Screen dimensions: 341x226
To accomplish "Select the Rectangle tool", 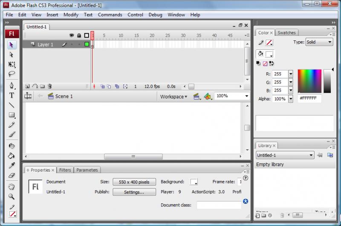I will click(x=12, y=115).
